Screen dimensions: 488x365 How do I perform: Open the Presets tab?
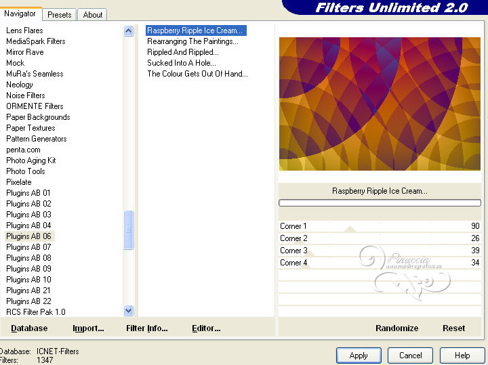[60, 15]
